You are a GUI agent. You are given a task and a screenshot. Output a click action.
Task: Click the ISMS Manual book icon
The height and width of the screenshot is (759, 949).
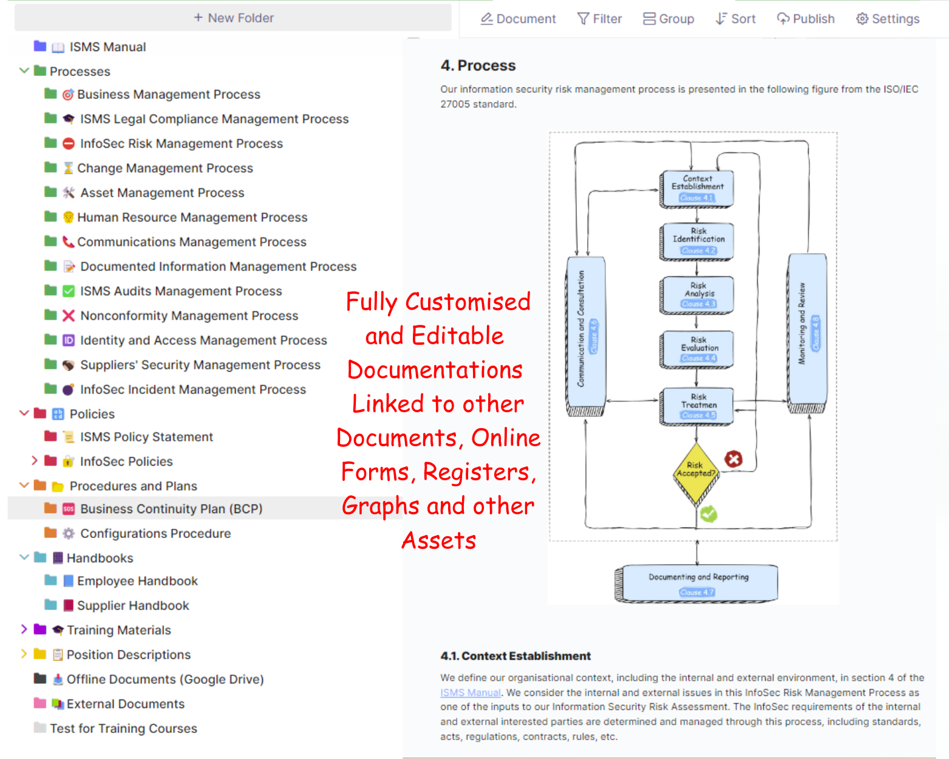(x=58, y=47)
